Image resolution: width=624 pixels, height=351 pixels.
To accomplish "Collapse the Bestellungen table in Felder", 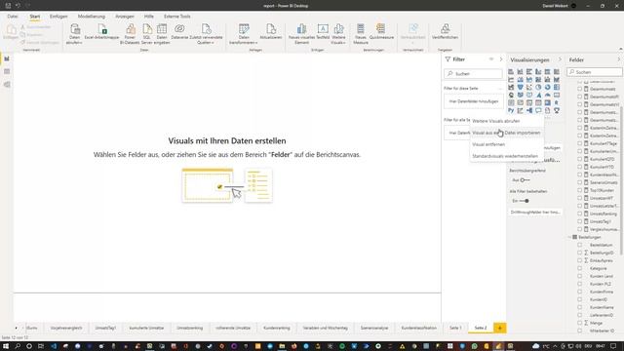I will point(569,237).
